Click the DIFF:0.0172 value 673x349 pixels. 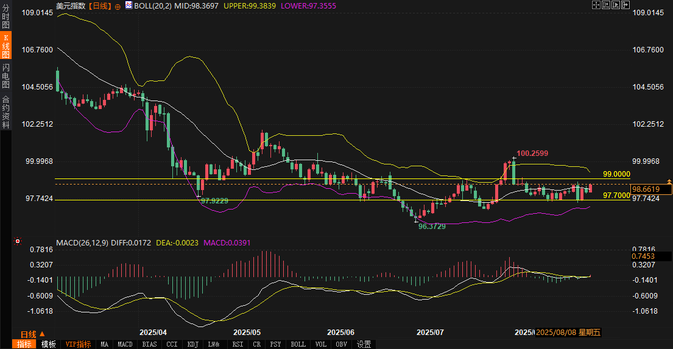click(131, 243)
